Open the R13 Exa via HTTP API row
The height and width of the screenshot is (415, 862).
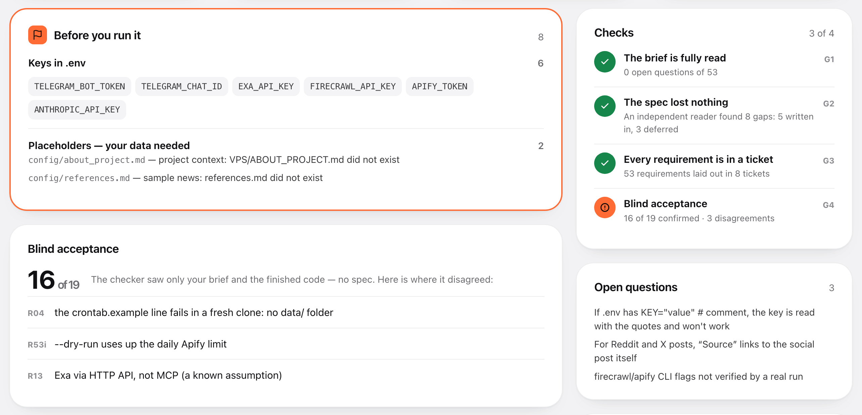286,375
